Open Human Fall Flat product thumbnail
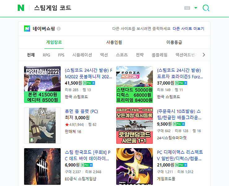 point(42,126)
